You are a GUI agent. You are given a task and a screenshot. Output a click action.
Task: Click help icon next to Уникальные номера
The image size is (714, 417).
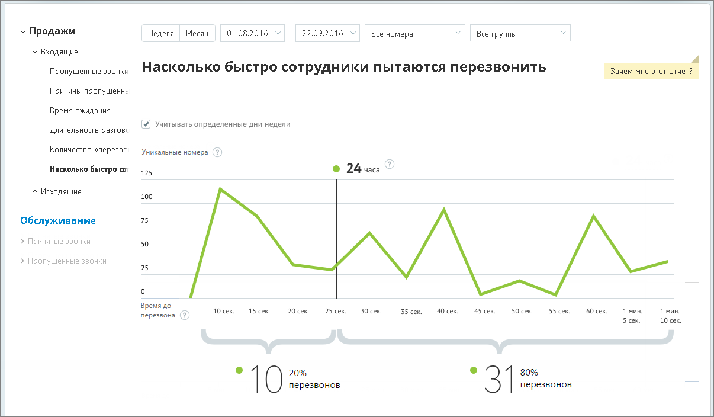pyautogui.click(x=217, y=152)
